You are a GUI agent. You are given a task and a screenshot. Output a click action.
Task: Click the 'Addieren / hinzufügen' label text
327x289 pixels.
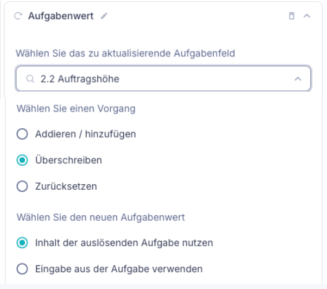point(85,134)
